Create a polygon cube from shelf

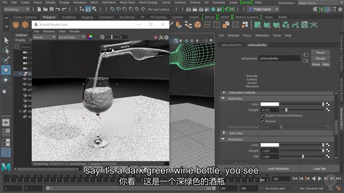pyautogui.click(x=25, y=25)
